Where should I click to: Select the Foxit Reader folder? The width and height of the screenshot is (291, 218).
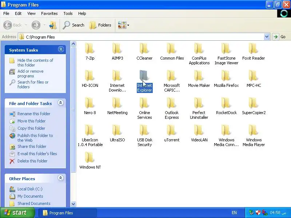click(x=254, y=51)
